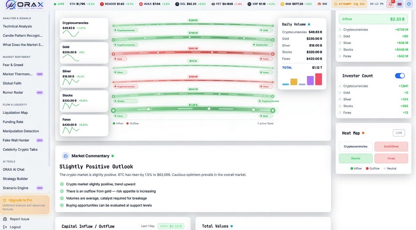The width and height of the screenshot is (416, 230).
Task: Click the Market Commentary robot icon
Action: coord(66,156)
